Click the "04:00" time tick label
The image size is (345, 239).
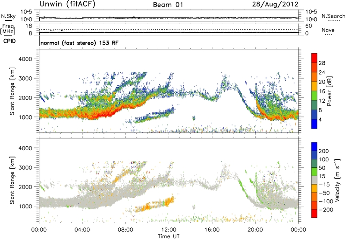click(82, 230)
